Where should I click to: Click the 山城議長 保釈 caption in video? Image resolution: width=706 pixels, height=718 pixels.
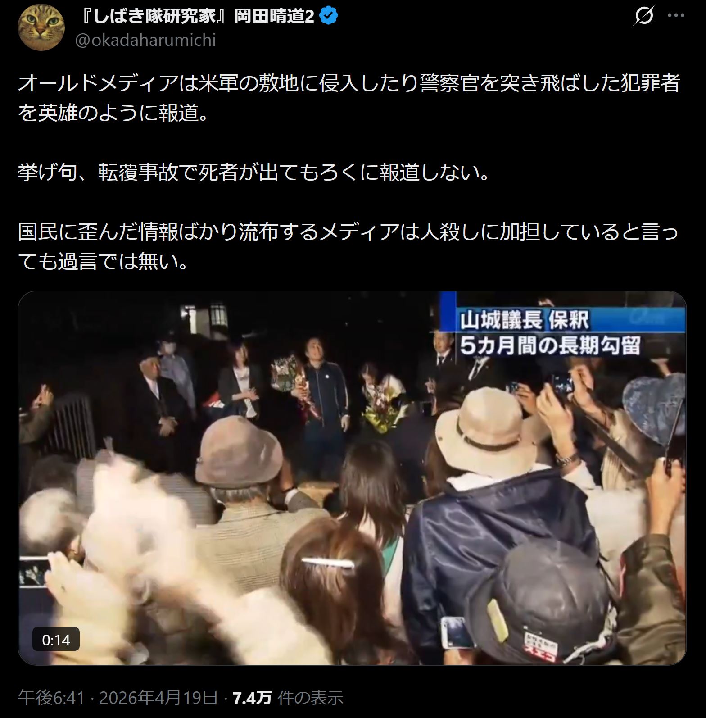point(524,321)
